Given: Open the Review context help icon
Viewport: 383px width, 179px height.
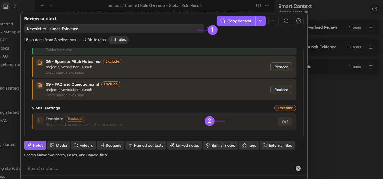Looking at the screenshot, I should pos(299,21).
